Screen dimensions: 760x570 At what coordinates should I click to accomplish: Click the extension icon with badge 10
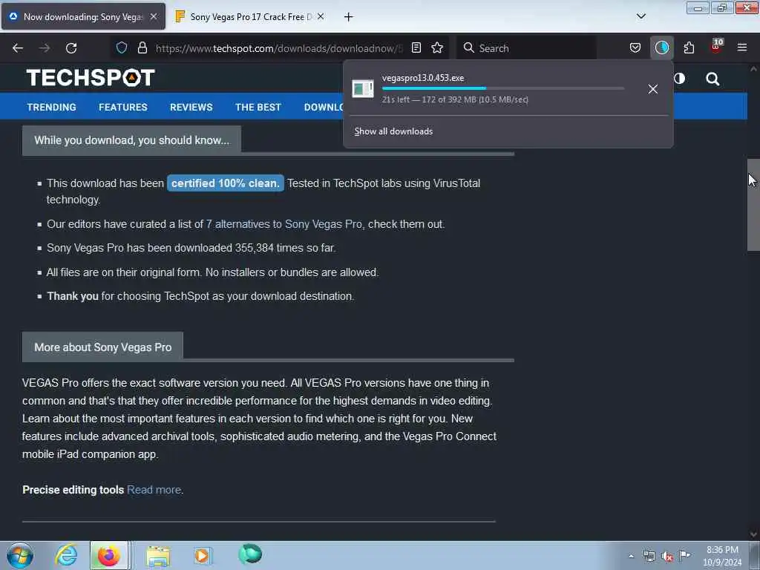click(x=716, y=47)
